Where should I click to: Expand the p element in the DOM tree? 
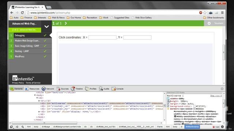(x=39, y=101)
